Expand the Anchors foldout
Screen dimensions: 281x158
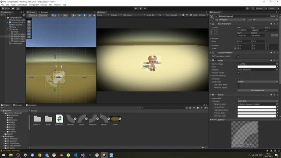(x=211, y=38)
